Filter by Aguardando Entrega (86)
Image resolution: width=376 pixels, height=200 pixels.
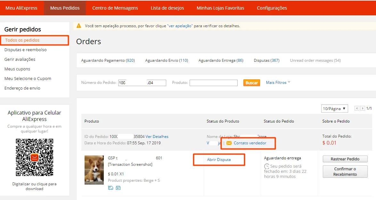(x=221, y=60)
